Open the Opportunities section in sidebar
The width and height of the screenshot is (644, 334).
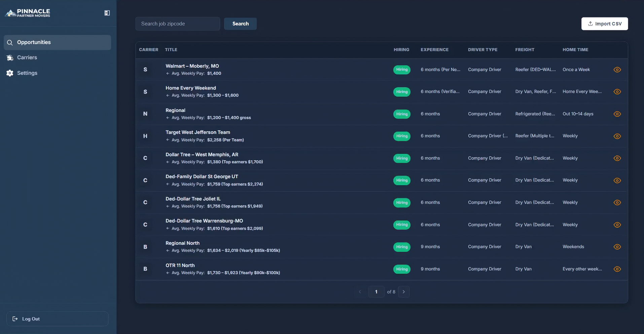click(x=58, y=42)
